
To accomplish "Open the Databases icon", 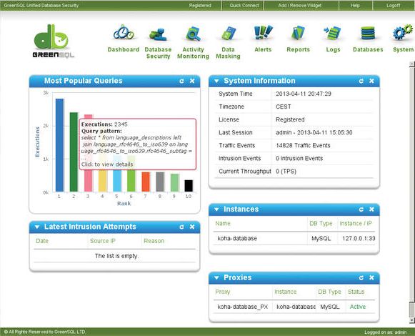I will pyautogui.click(x=368, y=33).
